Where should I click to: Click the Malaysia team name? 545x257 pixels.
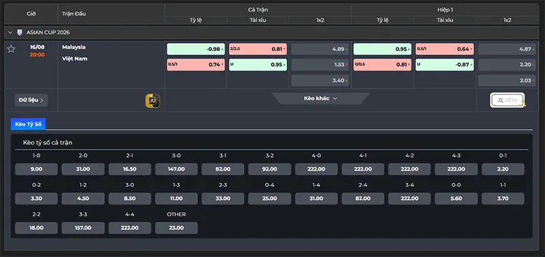[x=74, y=47]
